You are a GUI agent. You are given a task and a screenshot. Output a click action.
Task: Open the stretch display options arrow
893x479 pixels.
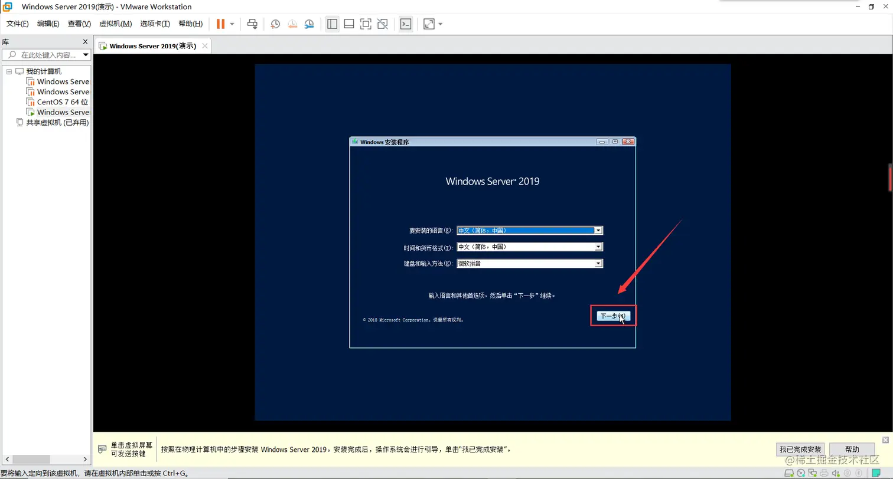click(441, 24)
